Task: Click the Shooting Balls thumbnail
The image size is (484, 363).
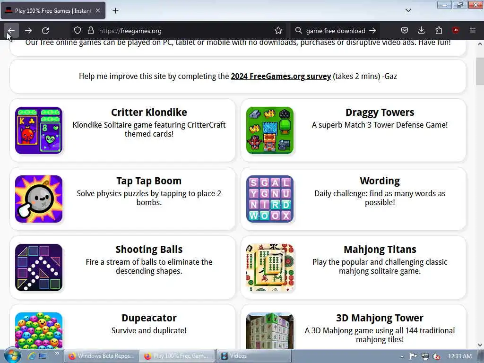Action: 39,268
